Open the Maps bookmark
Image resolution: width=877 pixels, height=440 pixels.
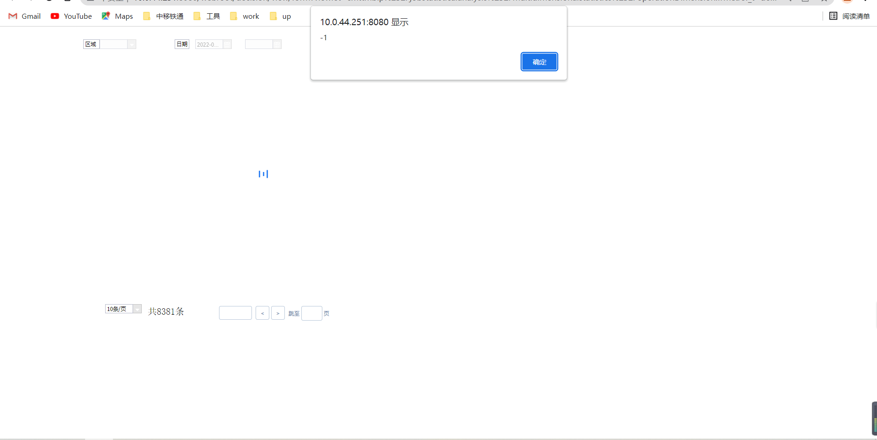pos(118,16)
